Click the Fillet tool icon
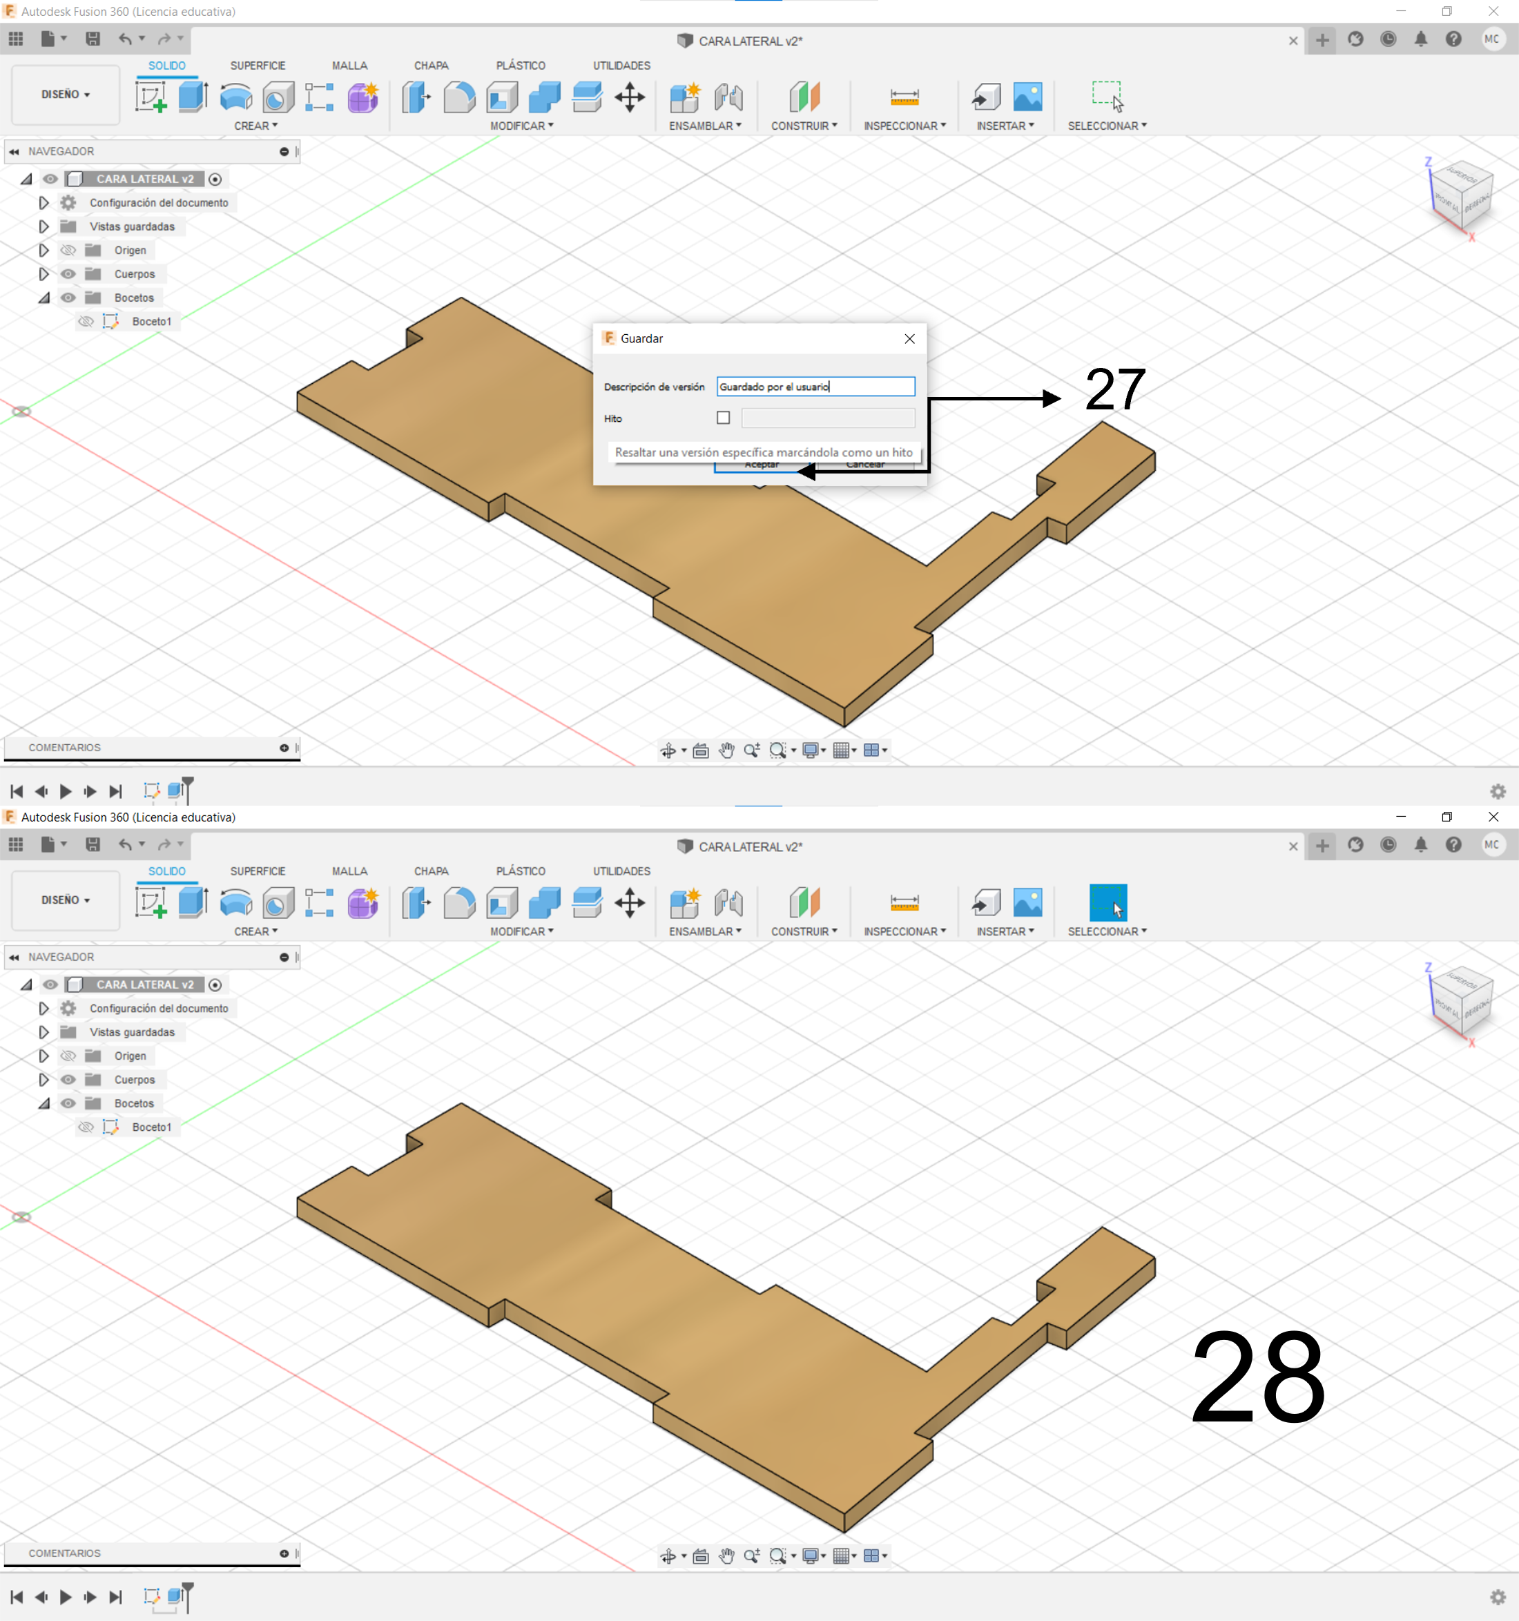This screenshot has height=1621, width=1519. click(459, 97)
